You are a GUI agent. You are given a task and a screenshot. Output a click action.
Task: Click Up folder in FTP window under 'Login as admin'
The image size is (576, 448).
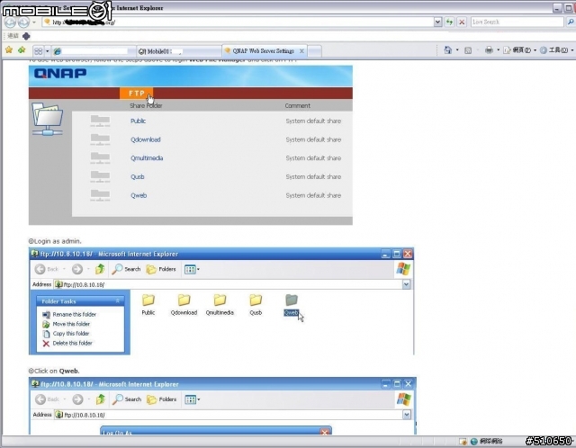pos(100,269)
